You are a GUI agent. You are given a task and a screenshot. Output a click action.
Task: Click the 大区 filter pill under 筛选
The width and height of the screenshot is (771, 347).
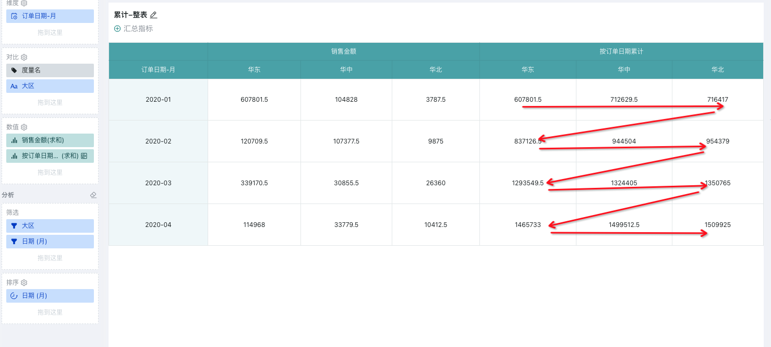click(x=50, y=226)
